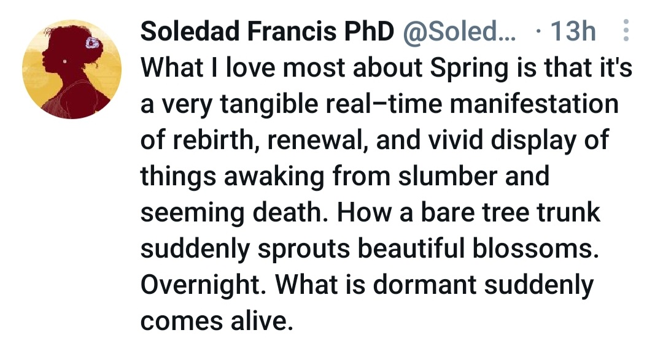Screen dimensions: 663x346
Task: Click the truncated @Soled... handle
Action: tap(459, 32)
